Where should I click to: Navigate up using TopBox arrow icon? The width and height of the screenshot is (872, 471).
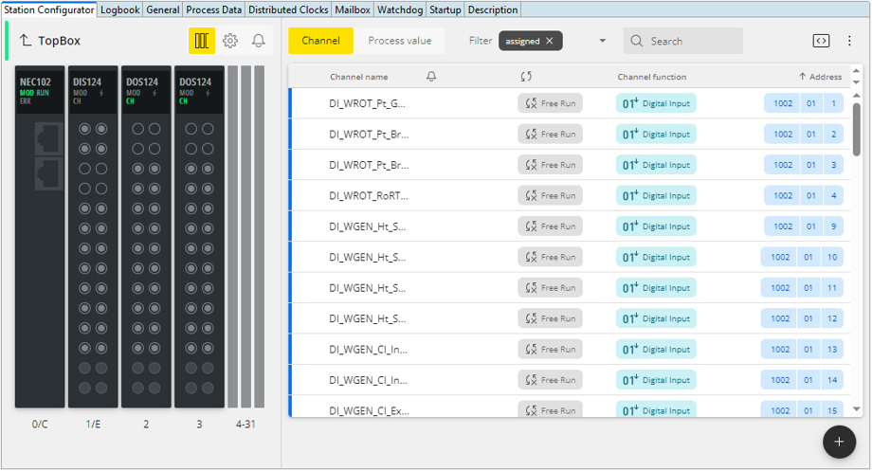tap(26, 41)
